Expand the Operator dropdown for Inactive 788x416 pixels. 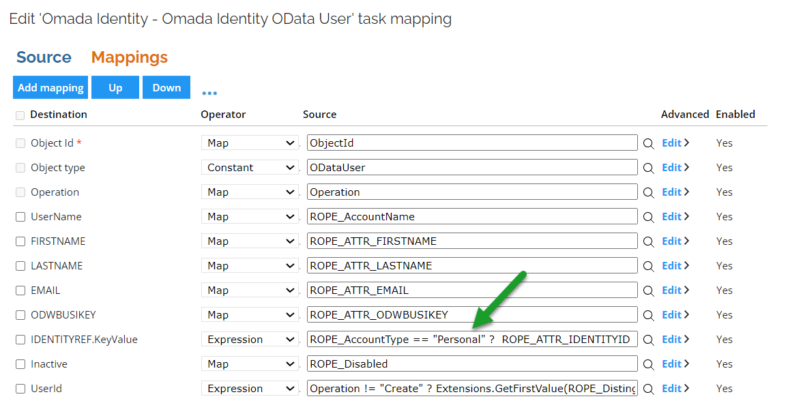[250, 363]
